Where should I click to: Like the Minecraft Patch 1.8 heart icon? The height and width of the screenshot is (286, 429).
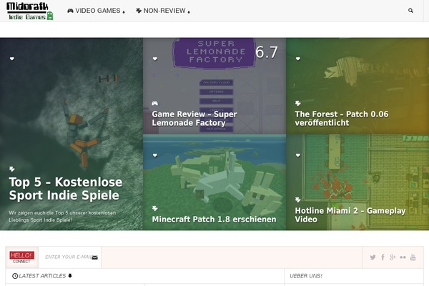pos(155,155)
